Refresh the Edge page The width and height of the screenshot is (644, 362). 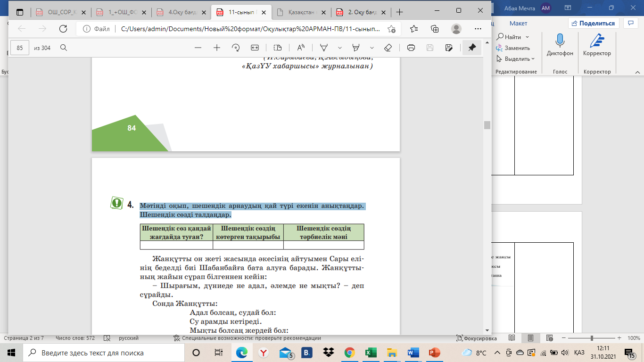(63, 29)
